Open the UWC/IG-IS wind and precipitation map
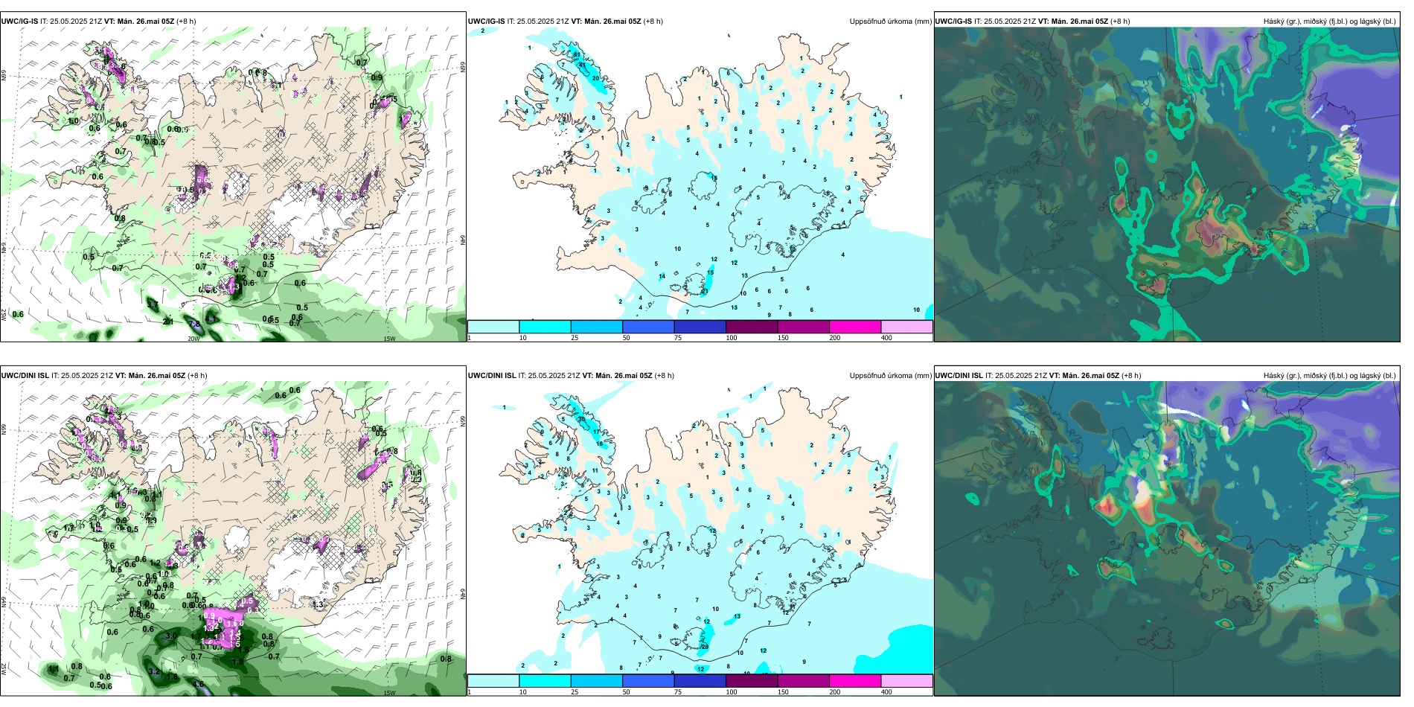 (x=233, y=185)
